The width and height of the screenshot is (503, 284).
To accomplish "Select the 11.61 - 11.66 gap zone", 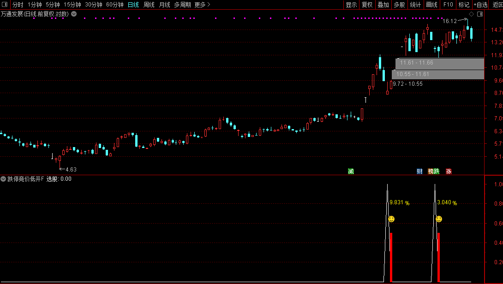I will point(440,64).
